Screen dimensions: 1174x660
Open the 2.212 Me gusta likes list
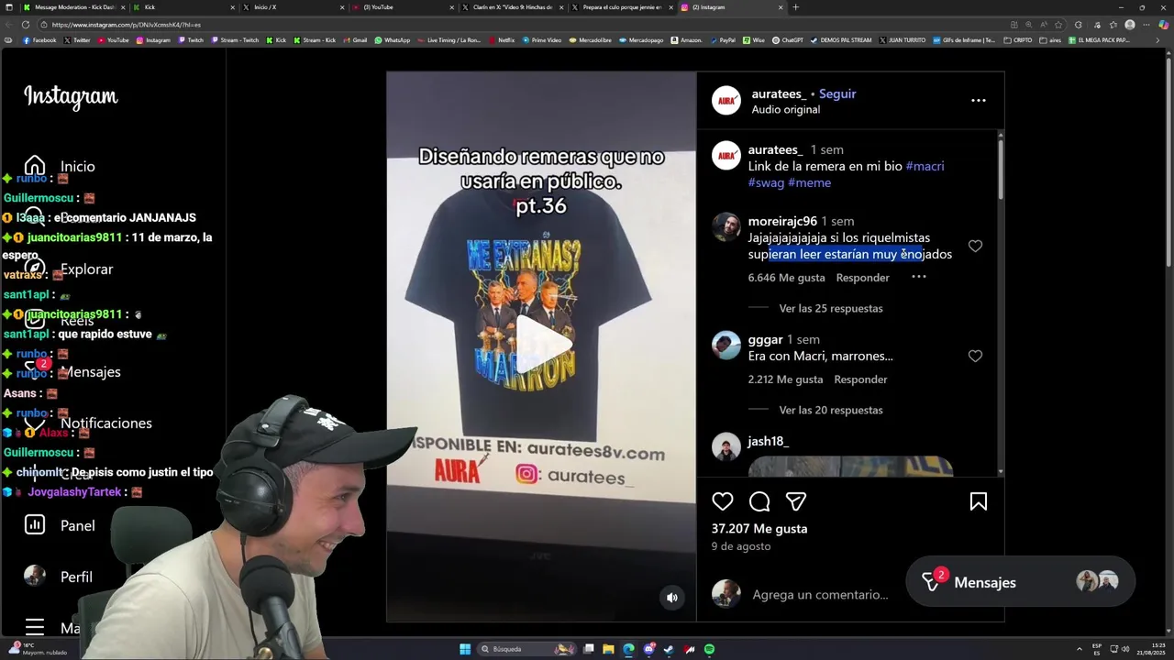point(785,379)
